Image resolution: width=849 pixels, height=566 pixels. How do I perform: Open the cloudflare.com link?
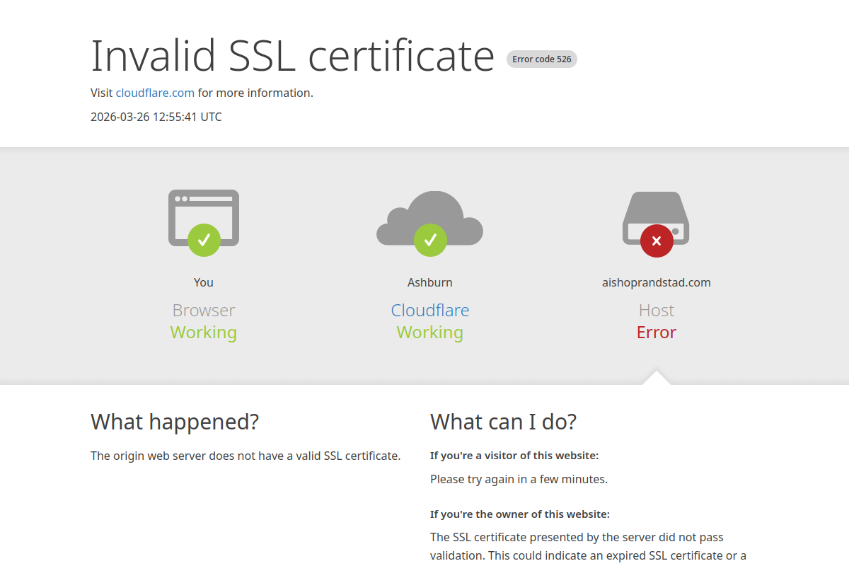pyautogui.click(x=155, y=93)
